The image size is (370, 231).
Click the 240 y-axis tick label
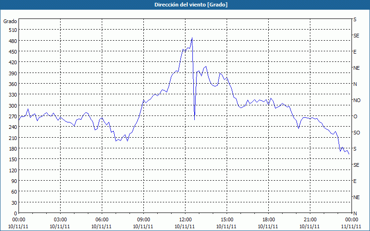tap(13, 128)
